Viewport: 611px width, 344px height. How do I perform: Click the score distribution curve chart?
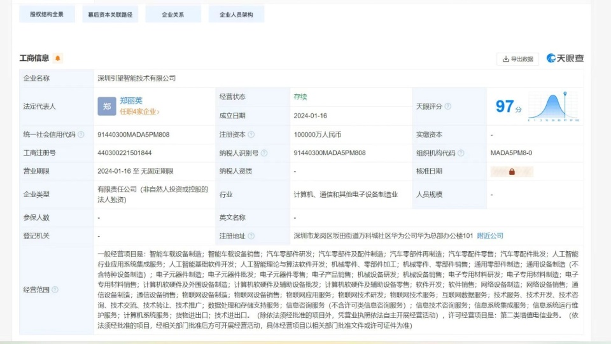(x=553, y=106)
